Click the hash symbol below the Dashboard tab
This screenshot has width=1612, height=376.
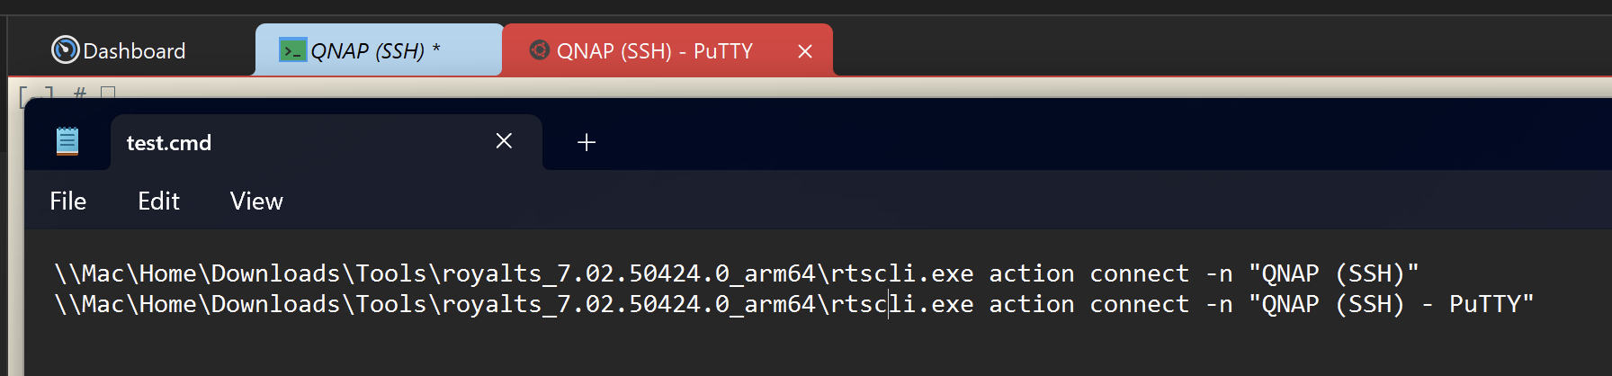[x=80, y=92]
